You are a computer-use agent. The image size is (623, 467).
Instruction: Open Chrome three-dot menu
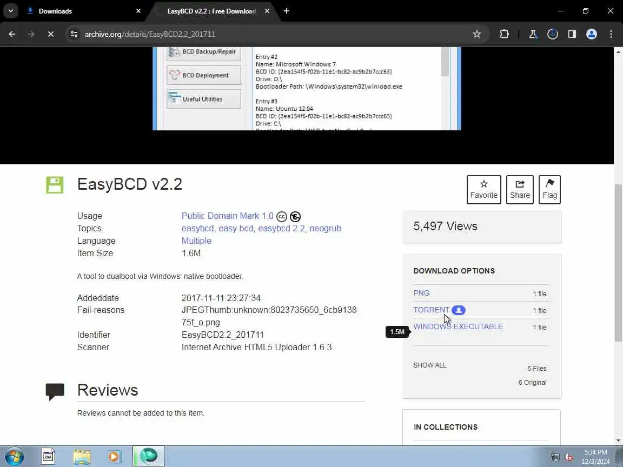611,34
